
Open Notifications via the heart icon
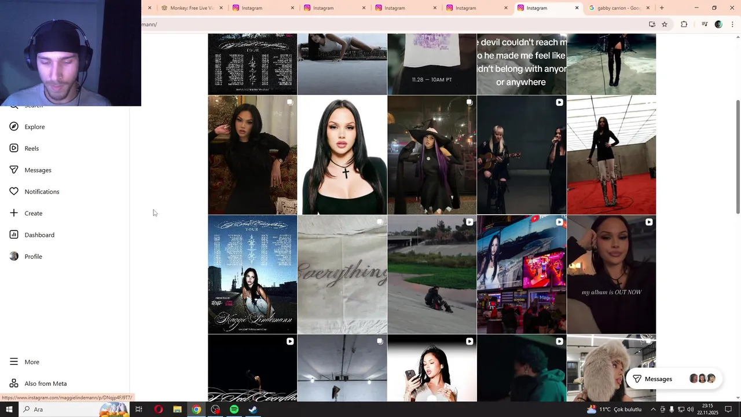click(14, 192)
